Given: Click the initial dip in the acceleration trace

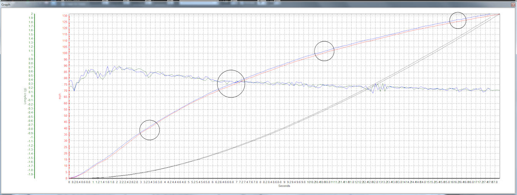Looking at the screenshot, I should pos(74,90).
